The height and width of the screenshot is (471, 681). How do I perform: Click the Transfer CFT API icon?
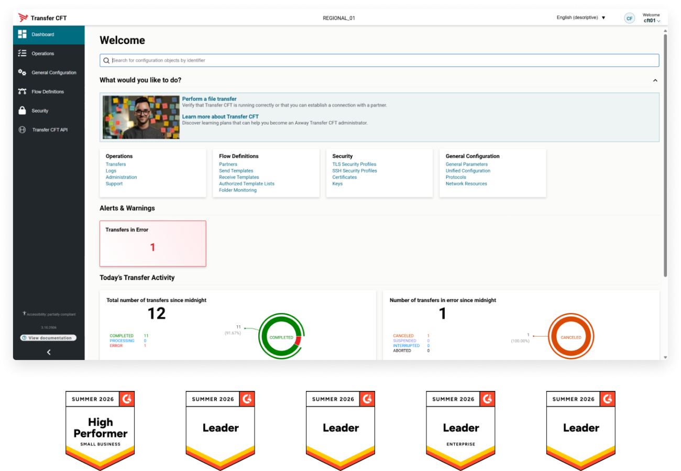[22, 130]
